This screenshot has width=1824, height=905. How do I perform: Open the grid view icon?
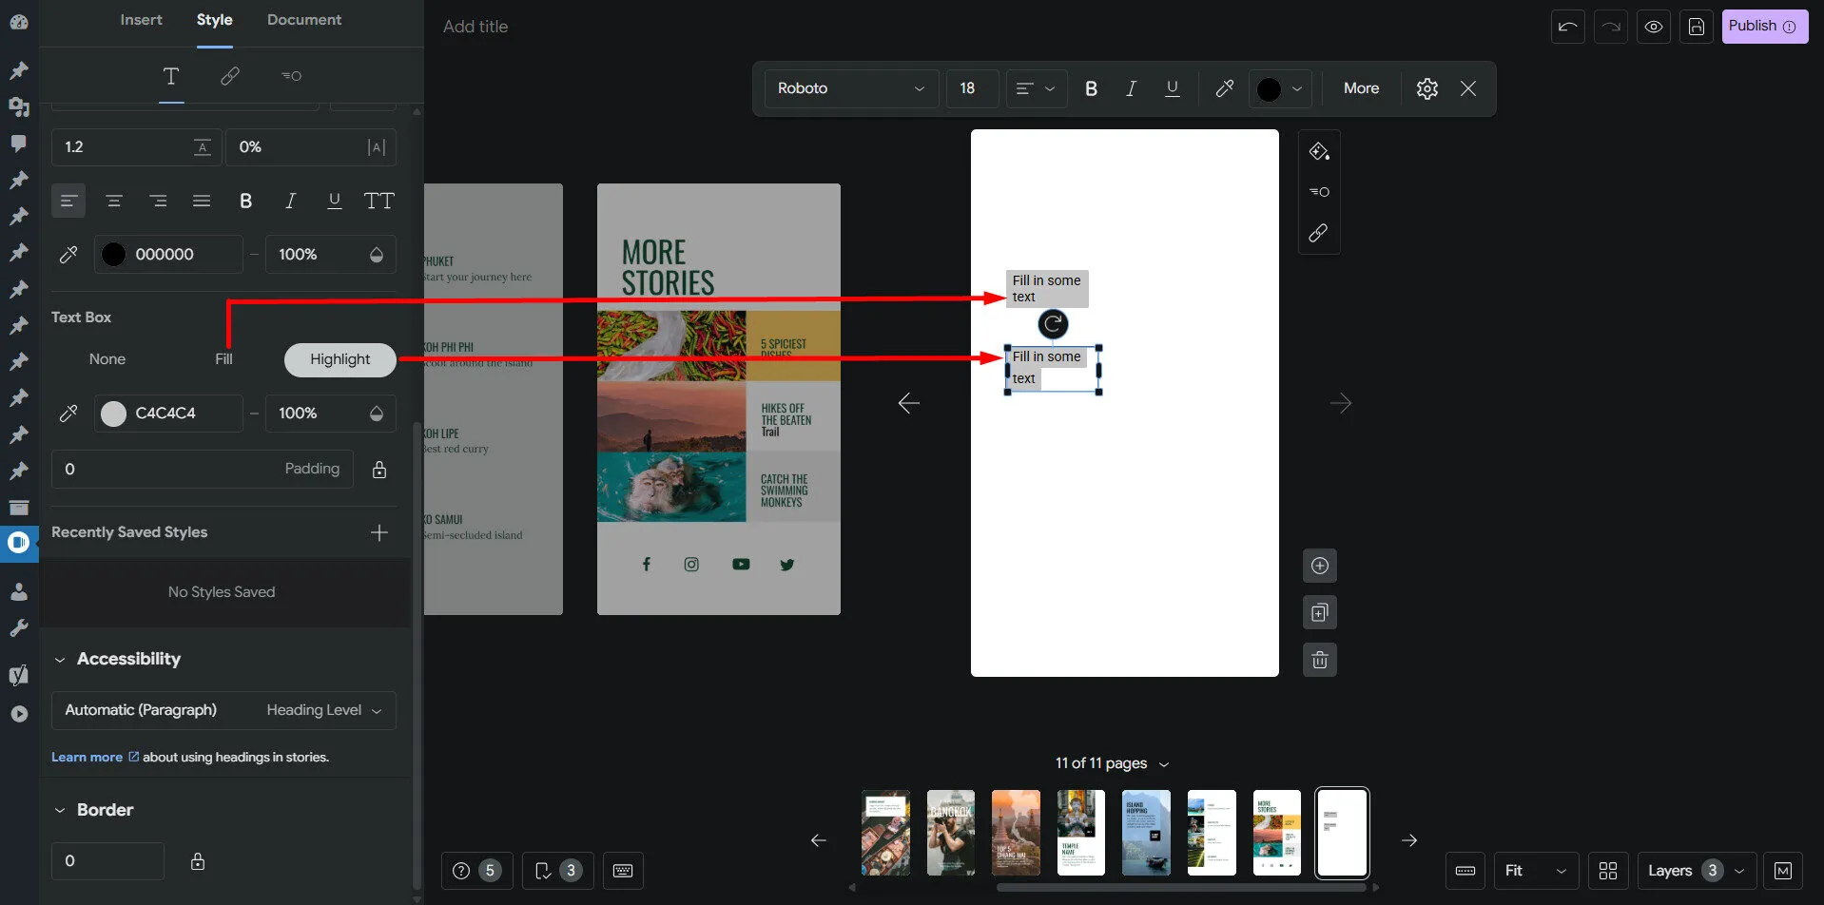[x=1608, y=871]
